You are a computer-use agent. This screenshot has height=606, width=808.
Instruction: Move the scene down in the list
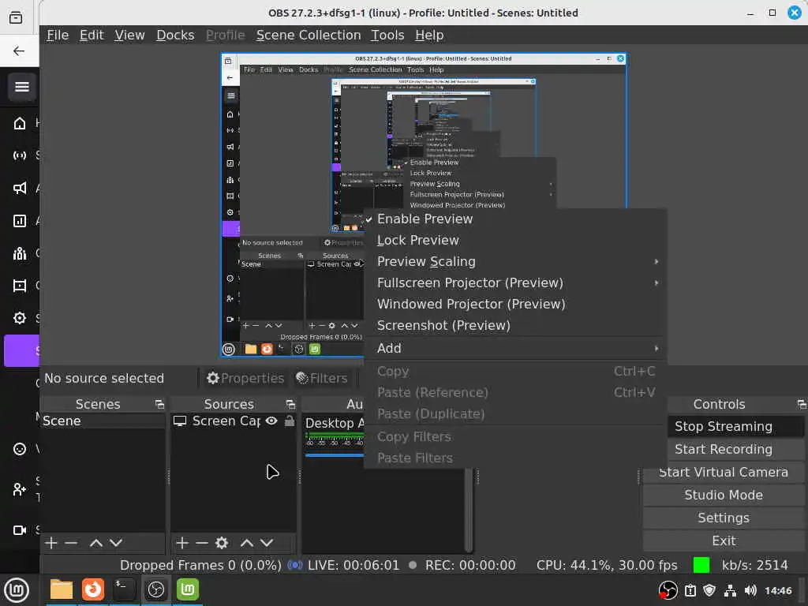tap(116, 543)
